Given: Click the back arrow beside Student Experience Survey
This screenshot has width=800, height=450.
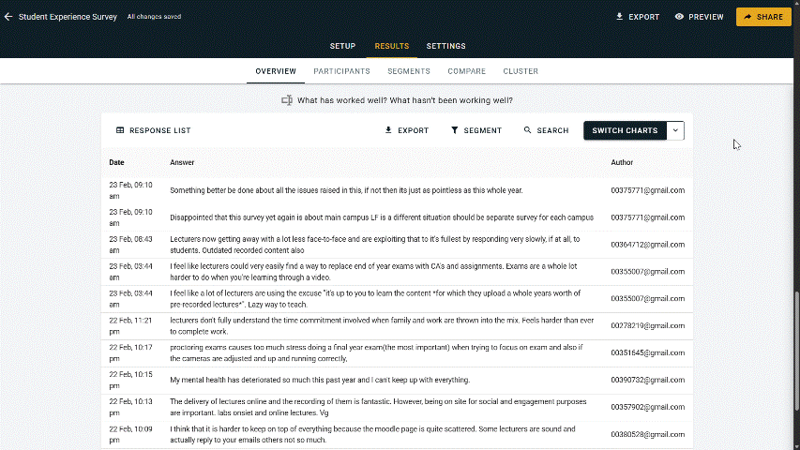Looking at the screenshot, I should [x=8, y=17].
